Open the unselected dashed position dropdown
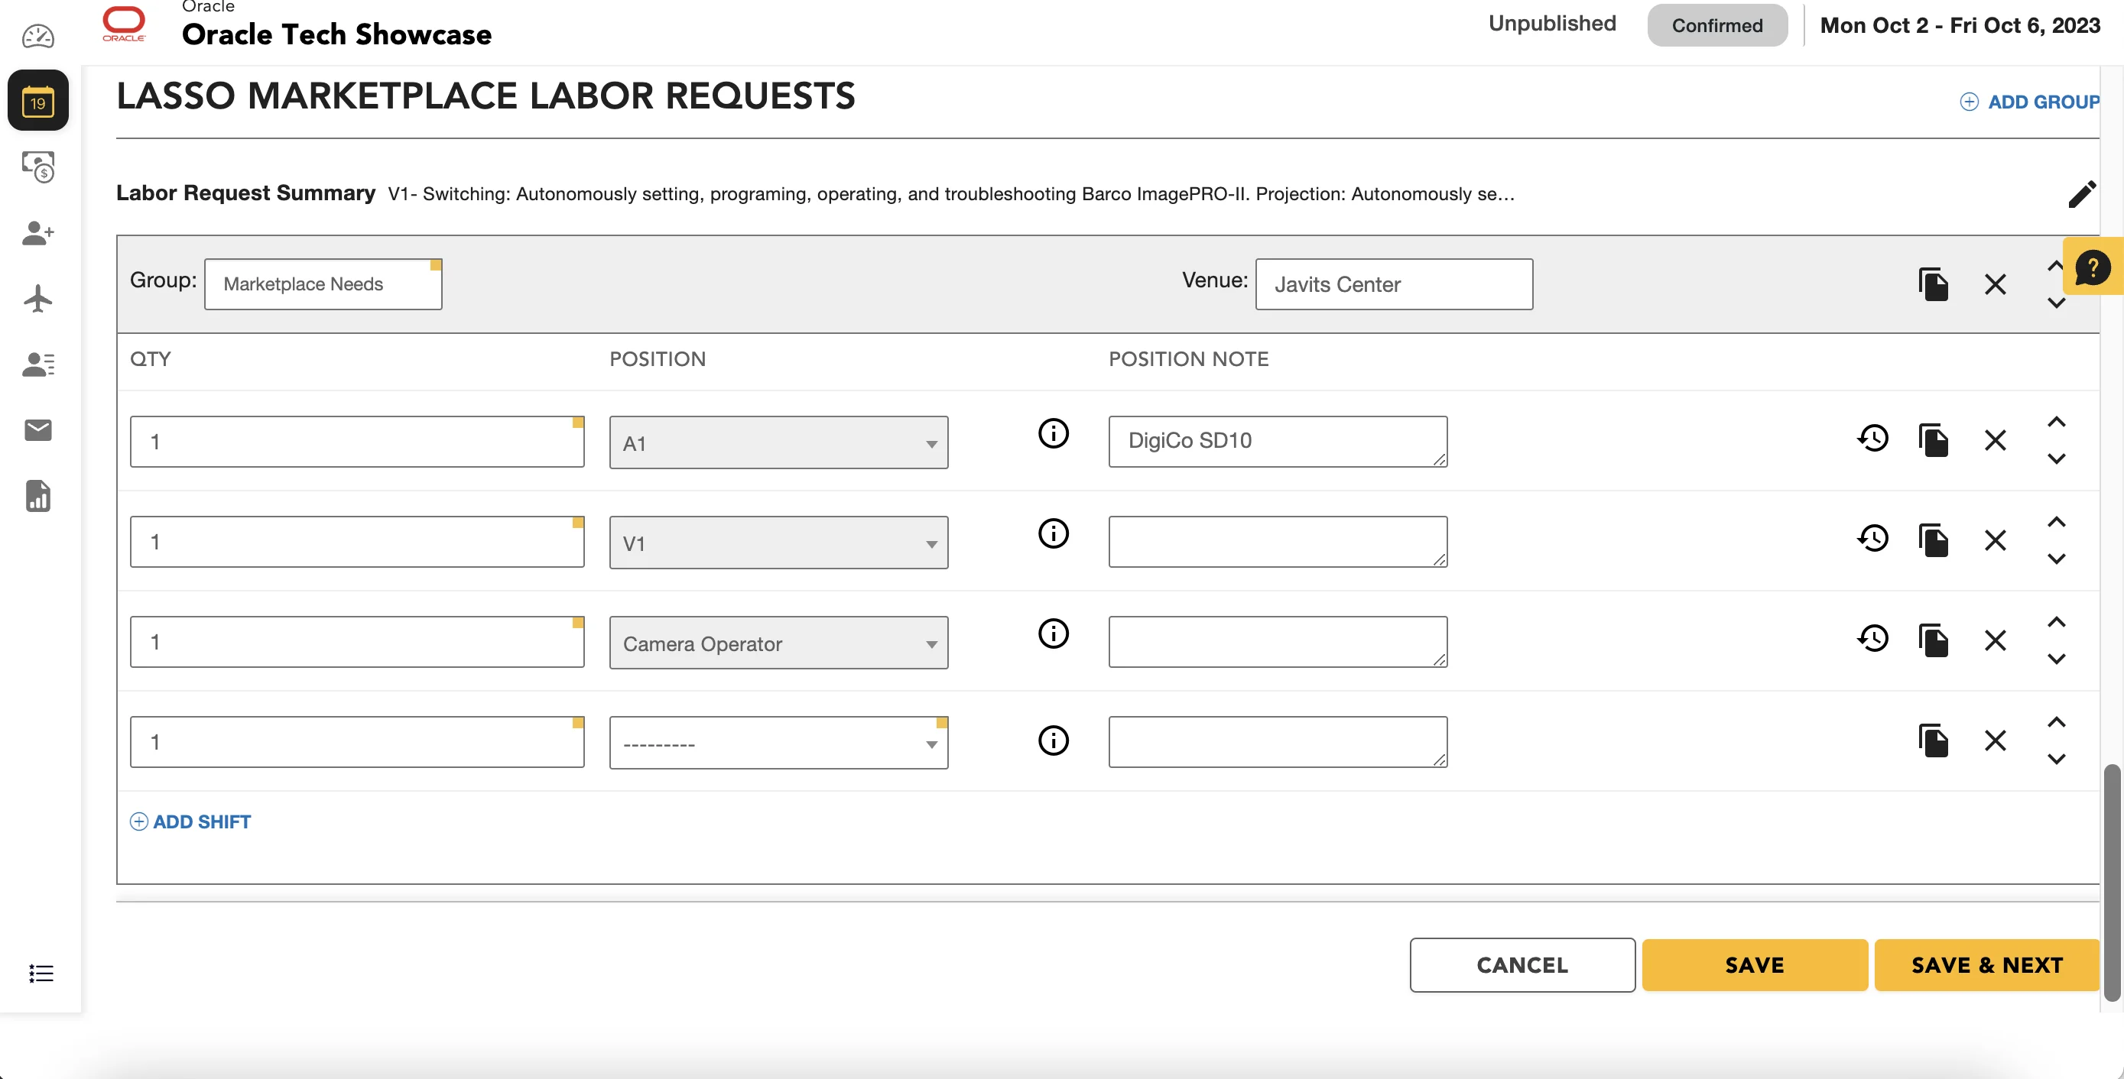 (x=778, y=744)
